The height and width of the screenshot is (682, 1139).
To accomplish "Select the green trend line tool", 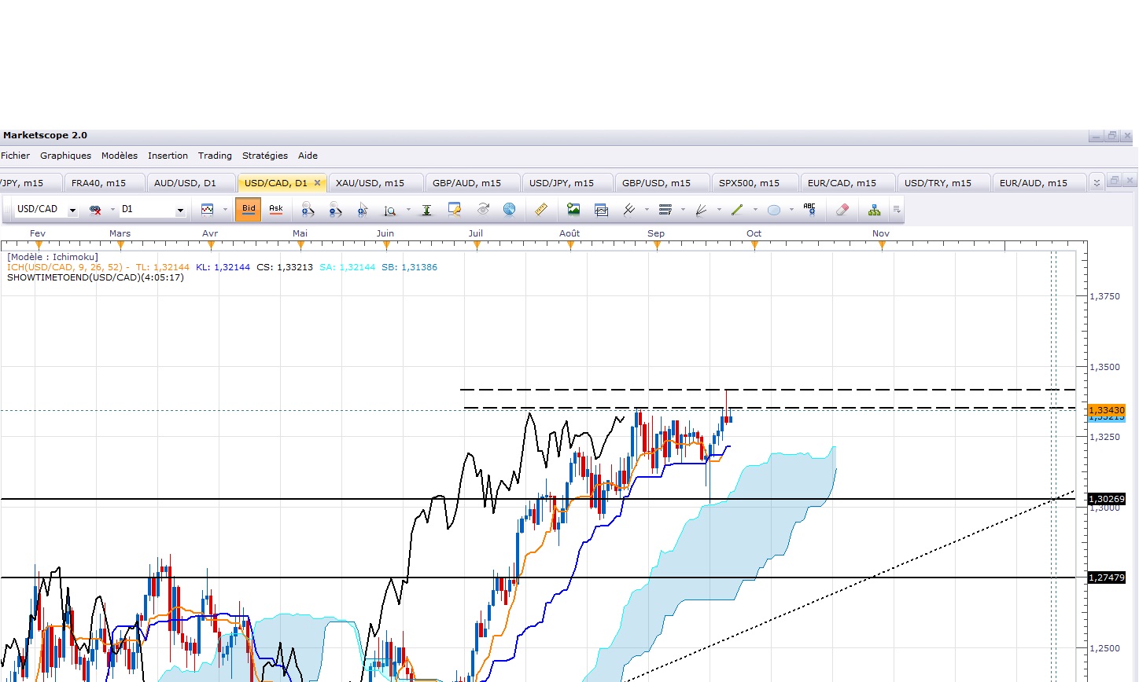I will (x=737, y=210).
